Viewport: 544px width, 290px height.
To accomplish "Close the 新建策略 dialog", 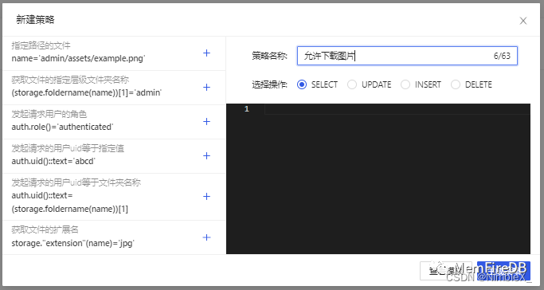I will point(523,21).
